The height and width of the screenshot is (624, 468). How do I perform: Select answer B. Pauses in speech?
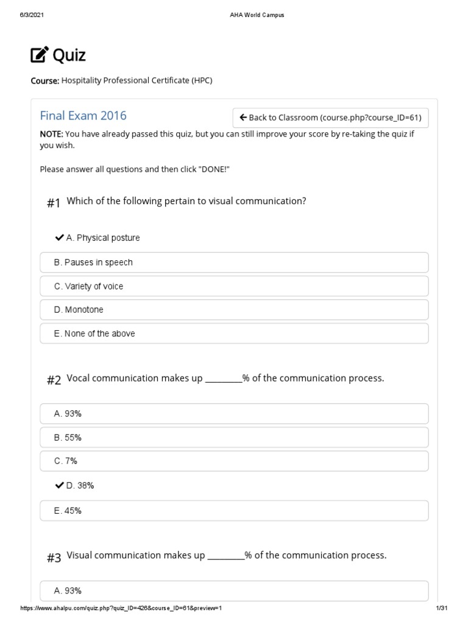coord(234,263)
